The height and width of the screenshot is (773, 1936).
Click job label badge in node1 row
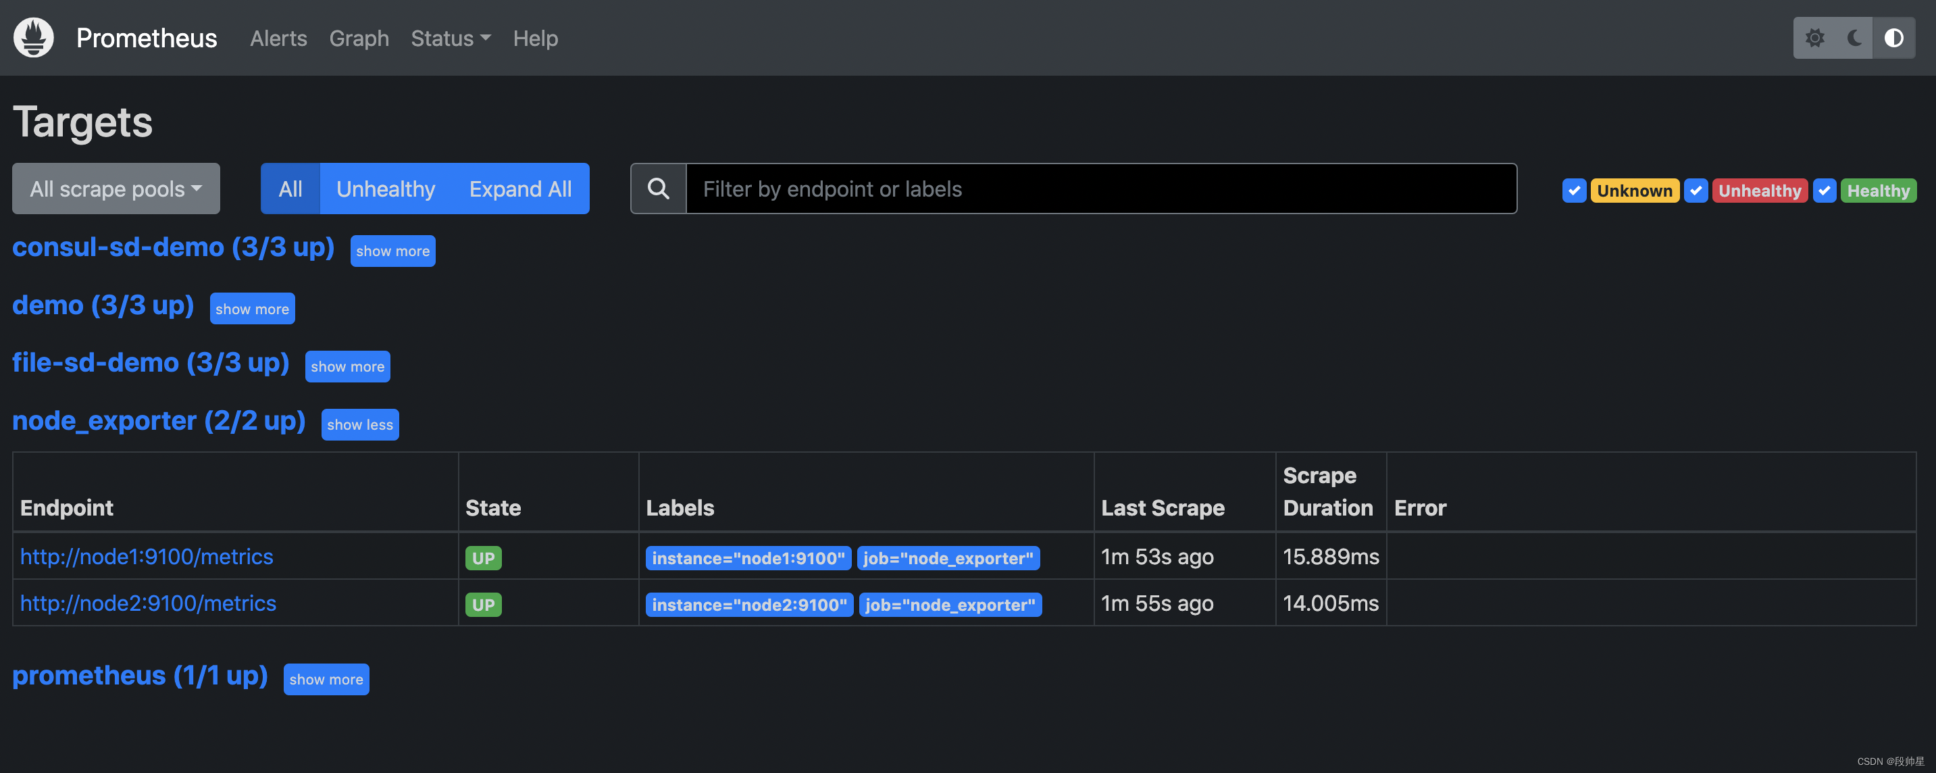(x=948, y=558)
